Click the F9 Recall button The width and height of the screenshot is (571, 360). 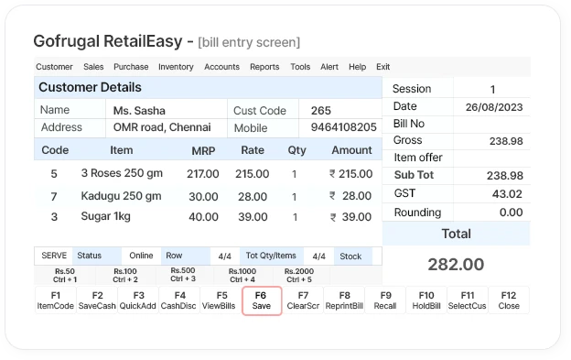coord(385,300)
